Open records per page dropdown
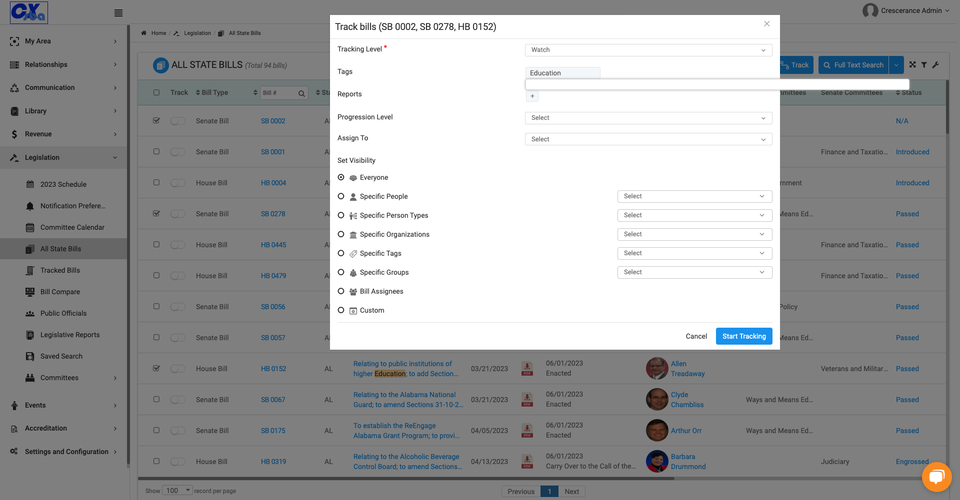 (x=177, y=491)
